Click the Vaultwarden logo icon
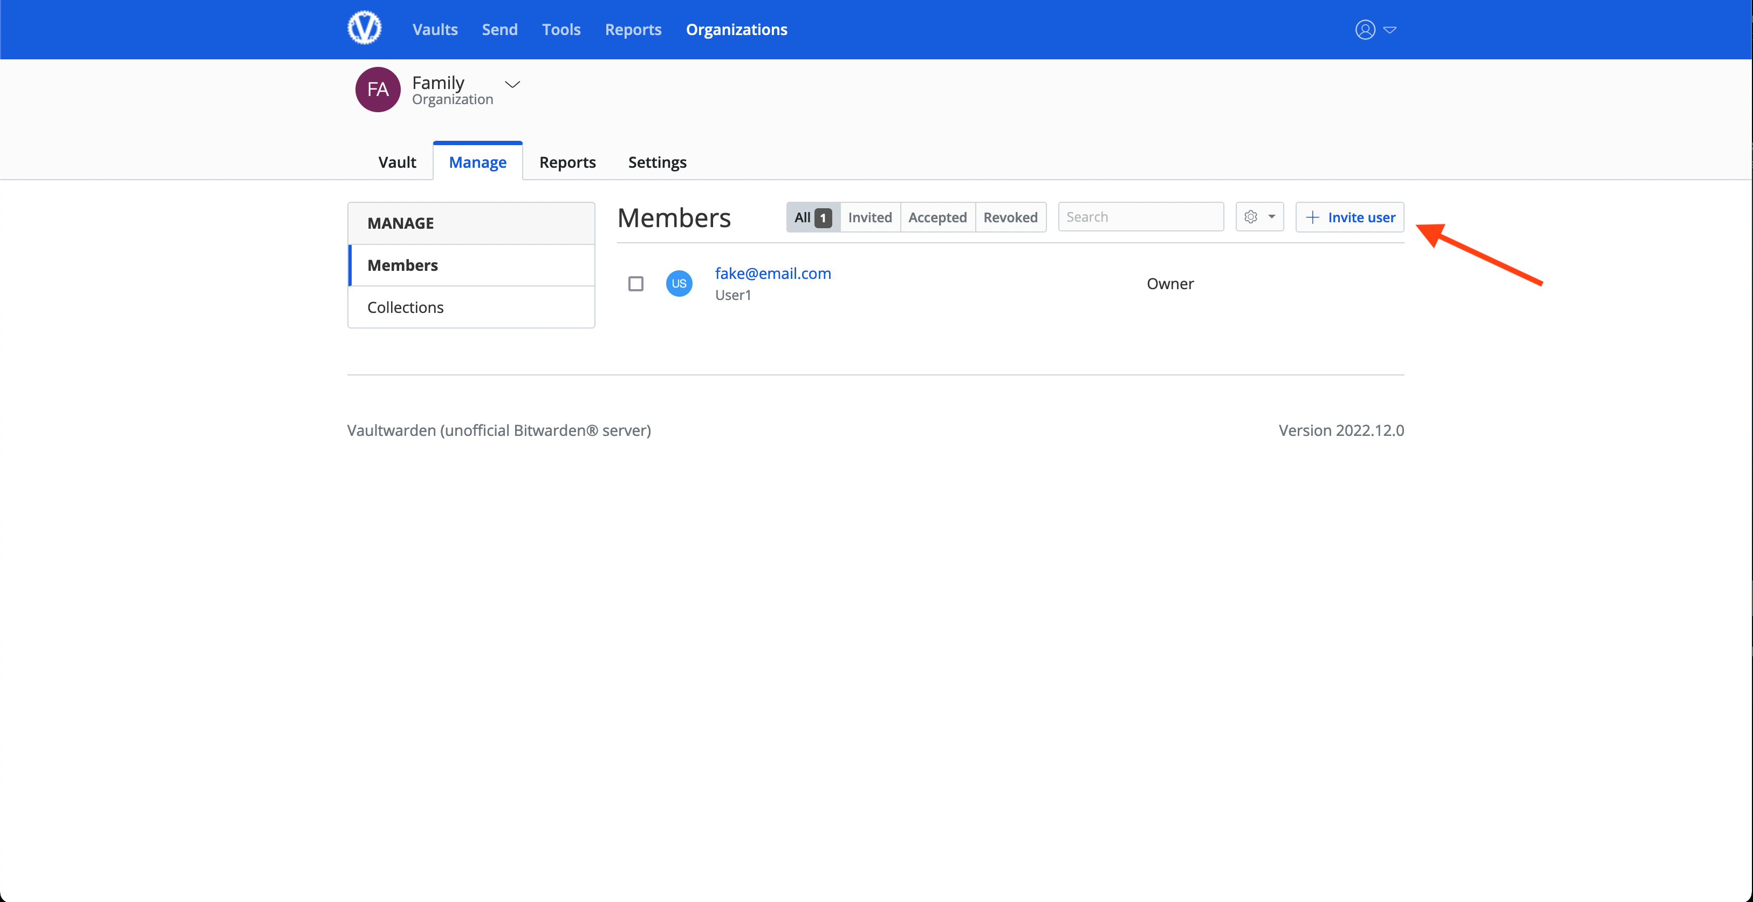The height and width of the screenshot is (902, 1753). (364, 29)
